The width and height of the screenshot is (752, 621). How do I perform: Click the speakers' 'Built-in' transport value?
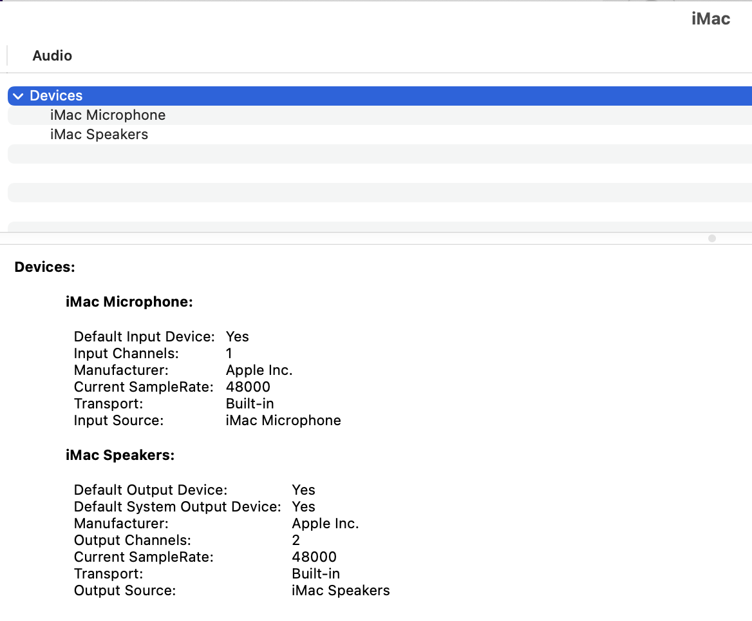pyautogui.click(x=316, y=574)
